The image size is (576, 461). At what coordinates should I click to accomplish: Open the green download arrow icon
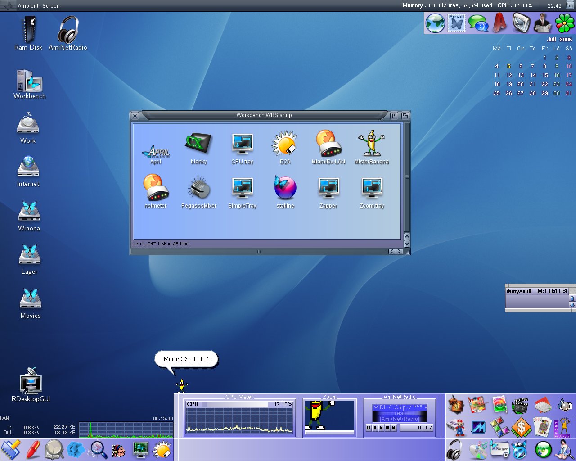[543, 449]
